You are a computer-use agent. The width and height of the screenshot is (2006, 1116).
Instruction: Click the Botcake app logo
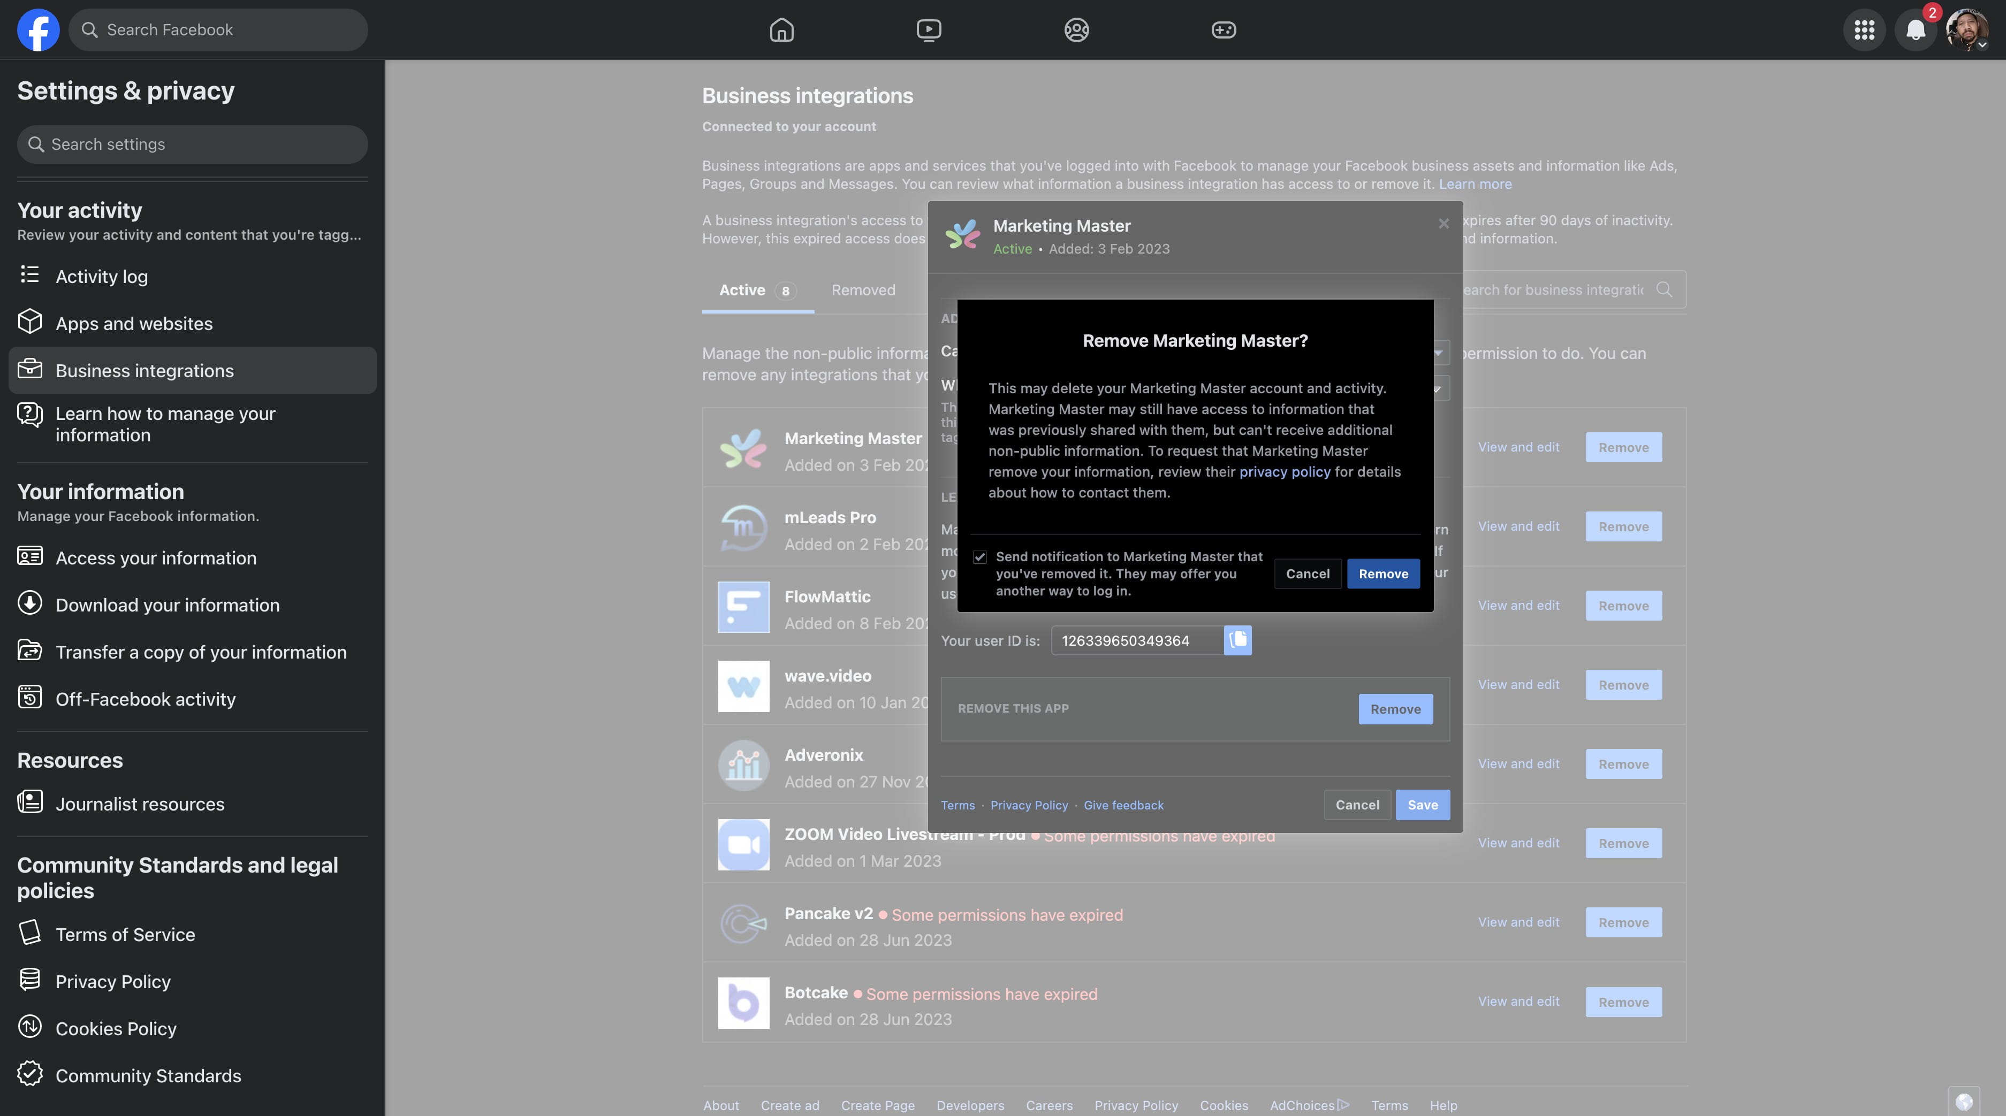coord(743,1003)
